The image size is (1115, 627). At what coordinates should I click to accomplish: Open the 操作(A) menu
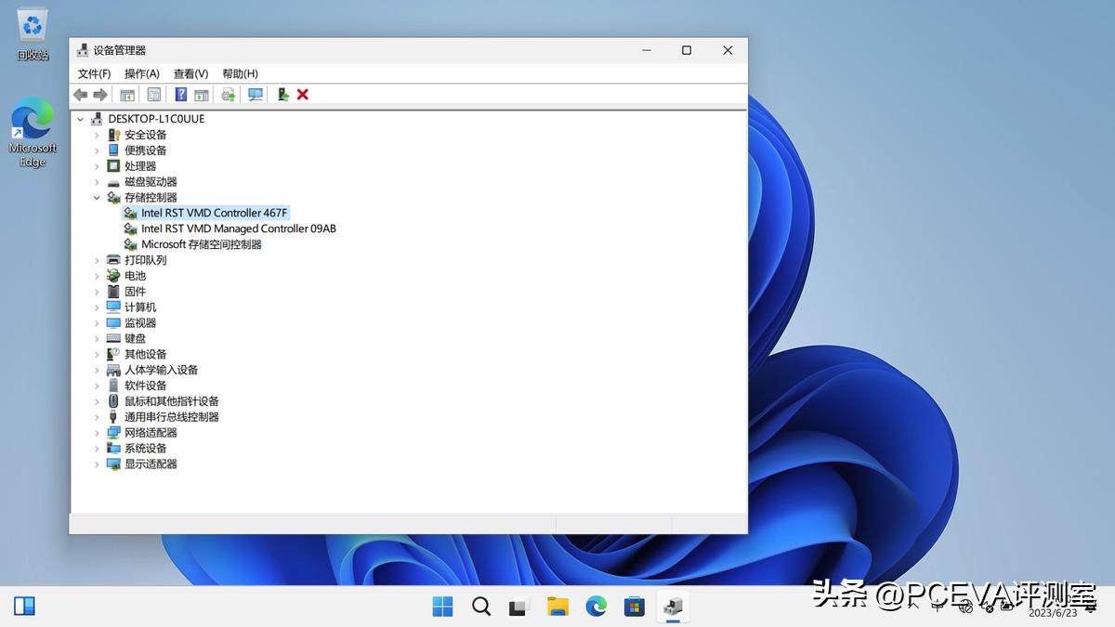click(142, 73)
